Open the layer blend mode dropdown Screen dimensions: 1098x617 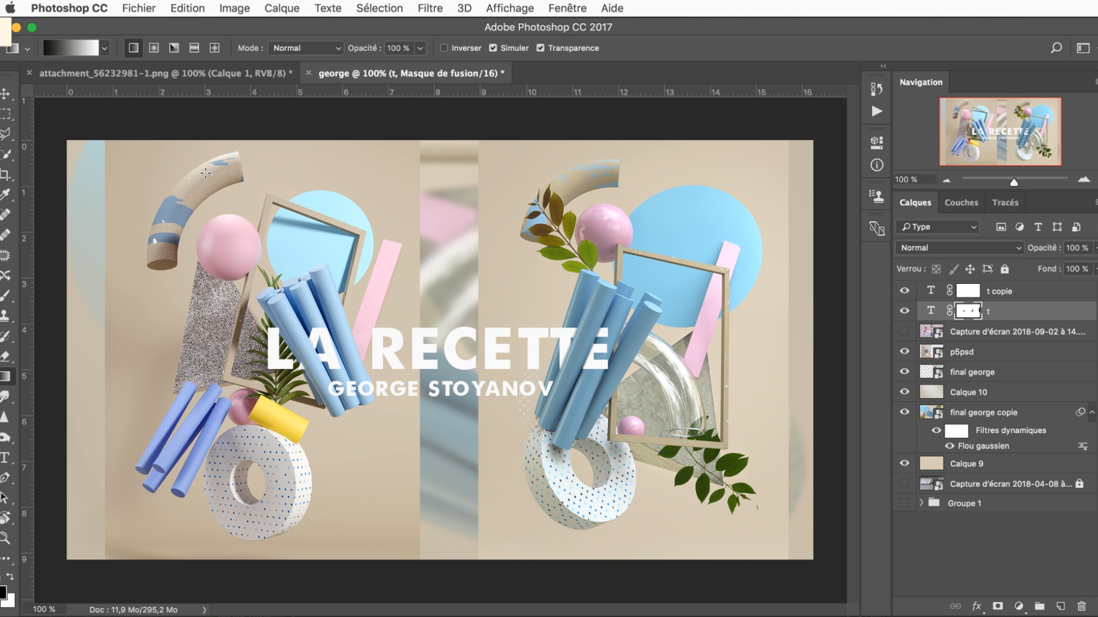960,247
